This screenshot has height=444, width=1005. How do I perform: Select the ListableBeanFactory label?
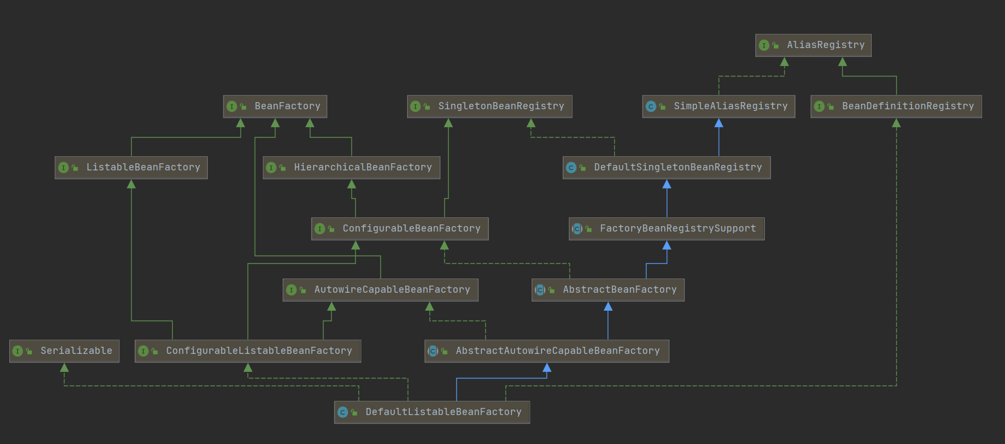pos(143,167)
